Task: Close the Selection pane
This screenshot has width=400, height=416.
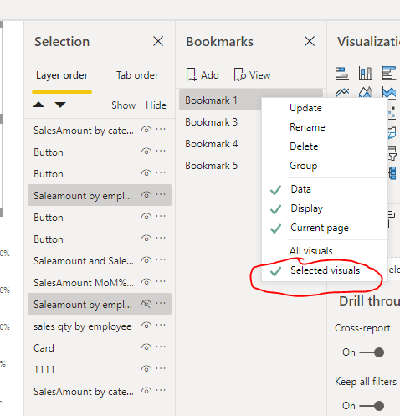Action: [158, 42]
